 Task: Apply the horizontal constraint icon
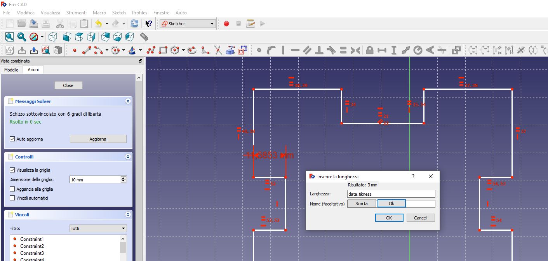pos(295,50)
